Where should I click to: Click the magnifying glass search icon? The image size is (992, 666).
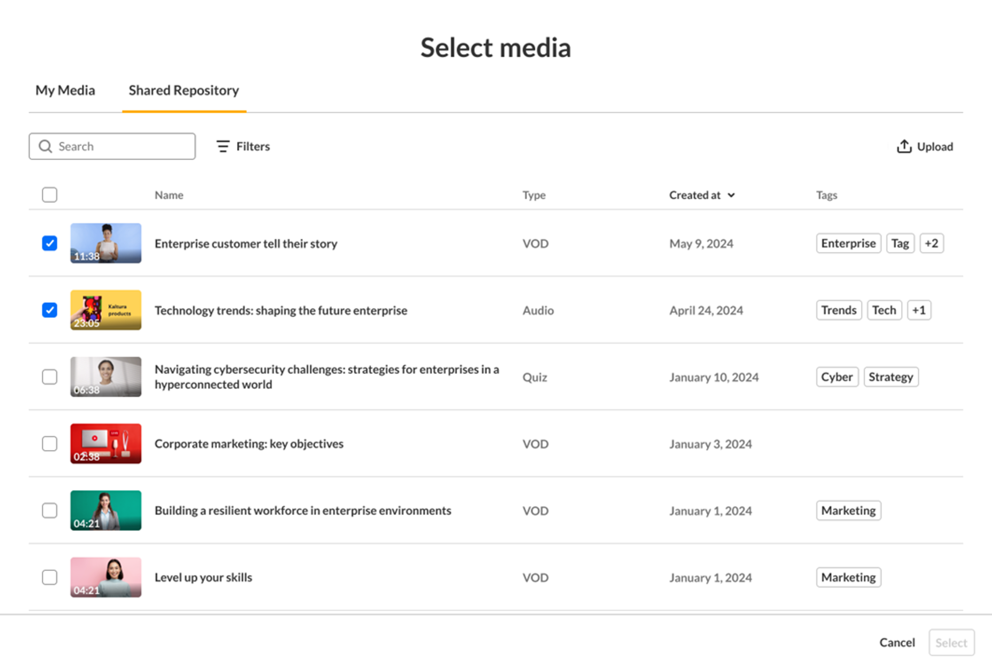pyautogui.click(x=45, y=147)
